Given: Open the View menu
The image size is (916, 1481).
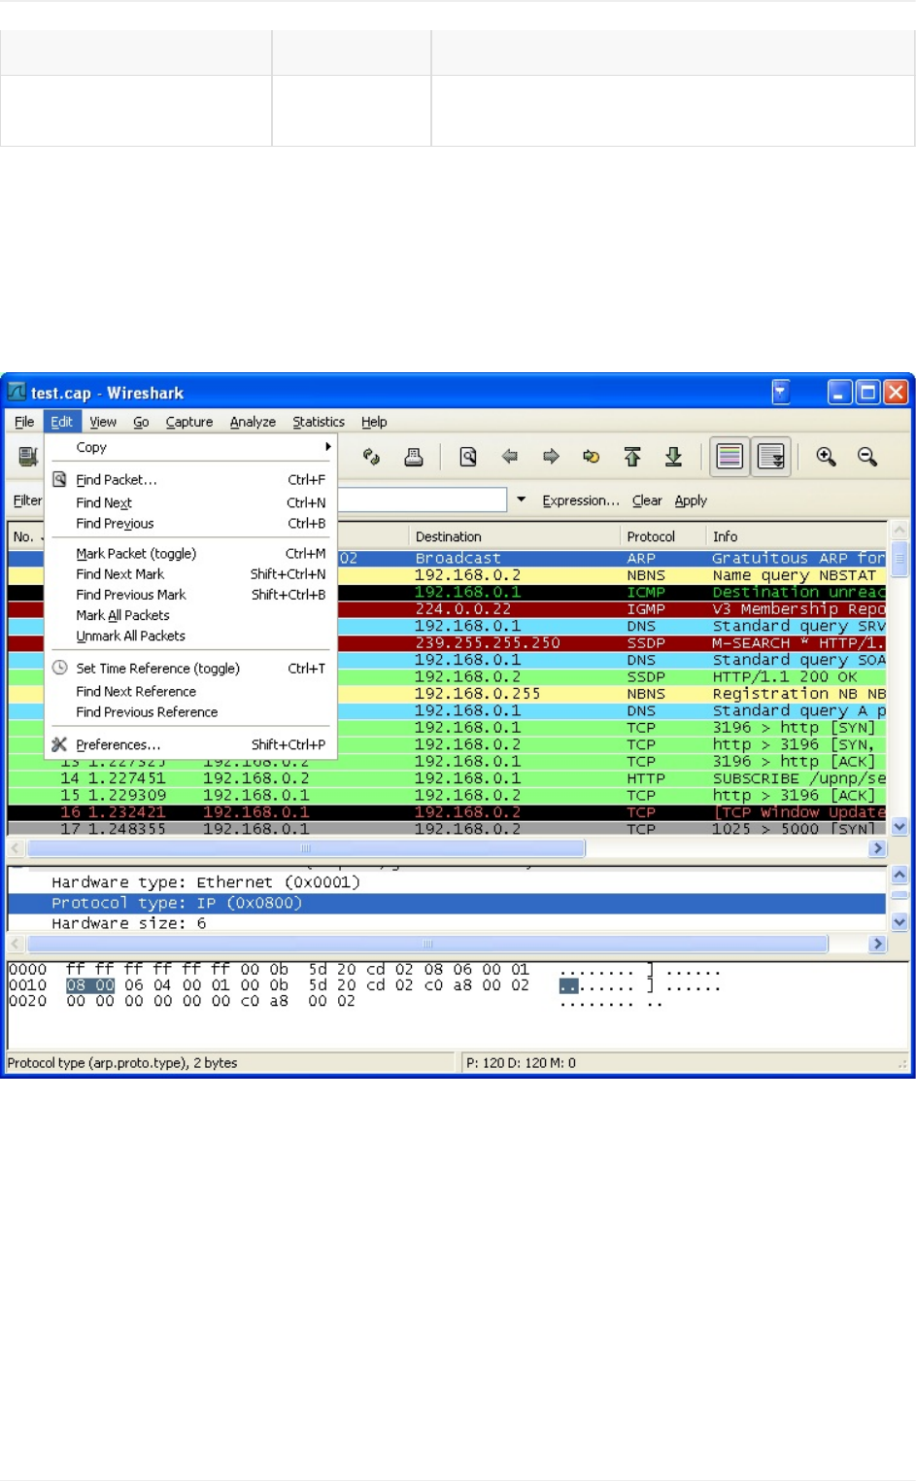Looking at the screenshot, I should [103, 422].
